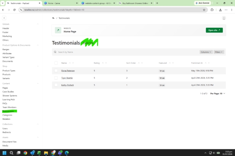Open the Columns dropdown
The image size is (235, 156).
click(x=206, y=52)
